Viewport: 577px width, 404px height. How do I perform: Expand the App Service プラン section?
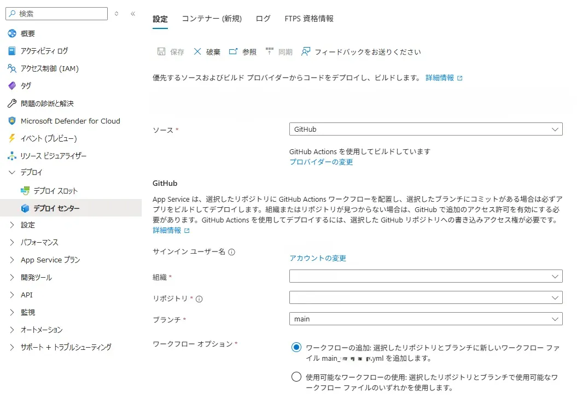pos(12,260)
